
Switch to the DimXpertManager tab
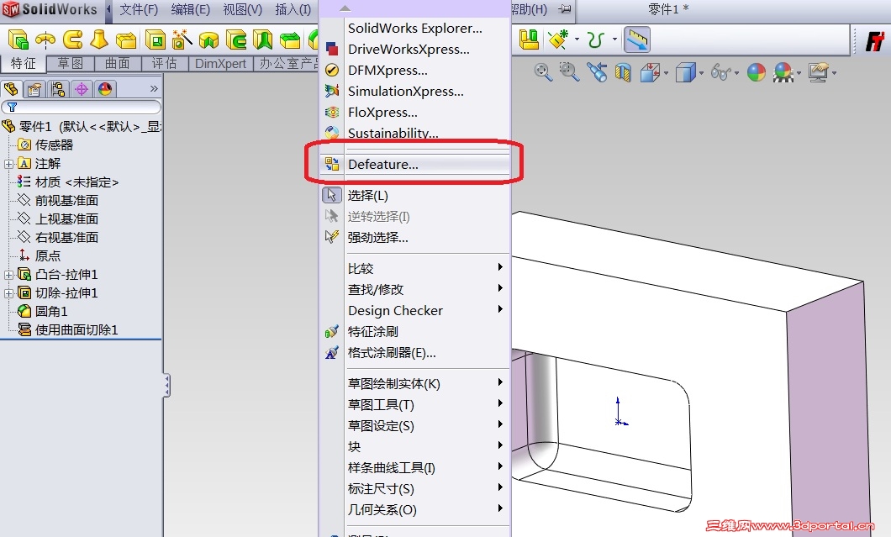tap(82, 89)
